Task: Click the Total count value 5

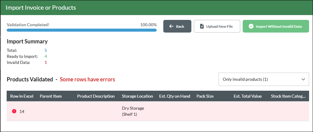Action: (x=46, y=50)
